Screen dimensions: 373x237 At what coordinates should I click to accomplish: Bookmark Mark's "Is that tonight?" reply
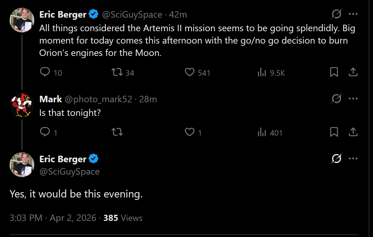pos(334,132)
